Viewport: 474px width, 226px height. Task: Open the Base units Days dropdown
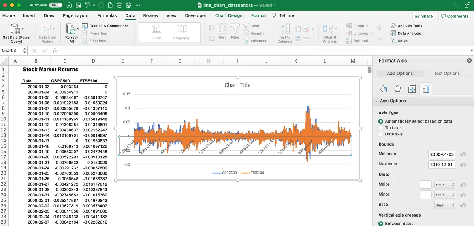pyautogui.click(x=444, y=205)
